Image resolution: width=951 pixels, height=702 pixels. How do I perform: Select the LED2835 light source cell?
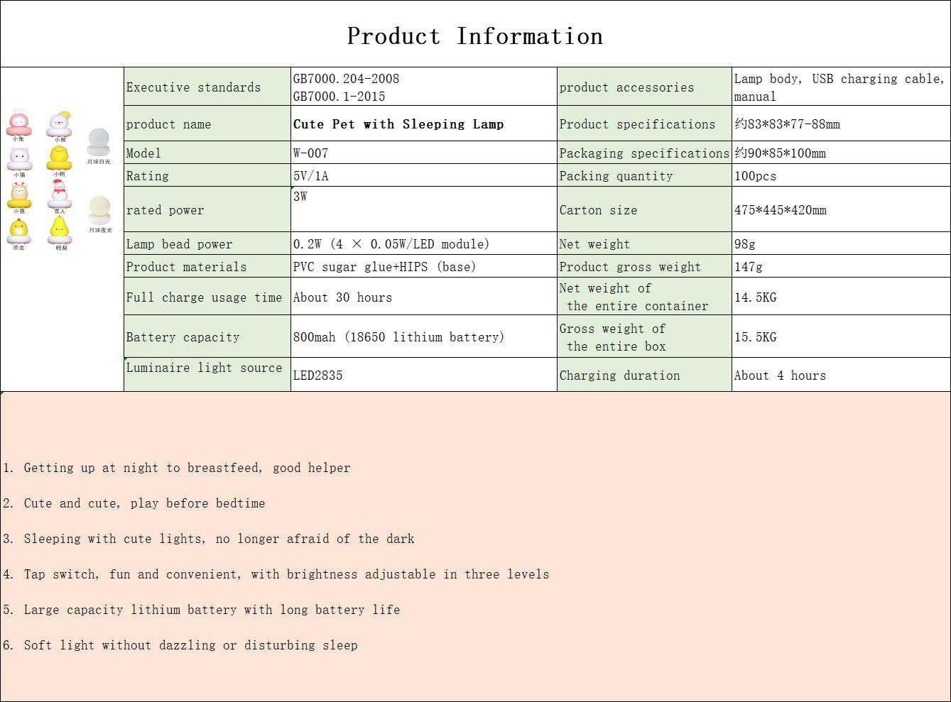coord(423,375)
